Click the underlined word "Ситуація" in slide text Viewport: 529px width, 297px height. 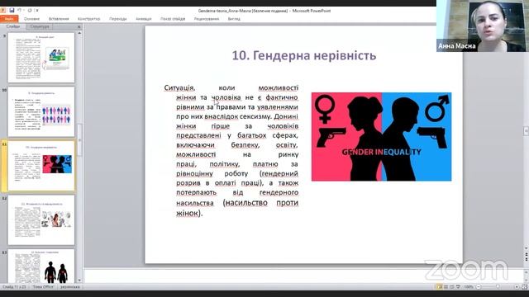point(179,88)
